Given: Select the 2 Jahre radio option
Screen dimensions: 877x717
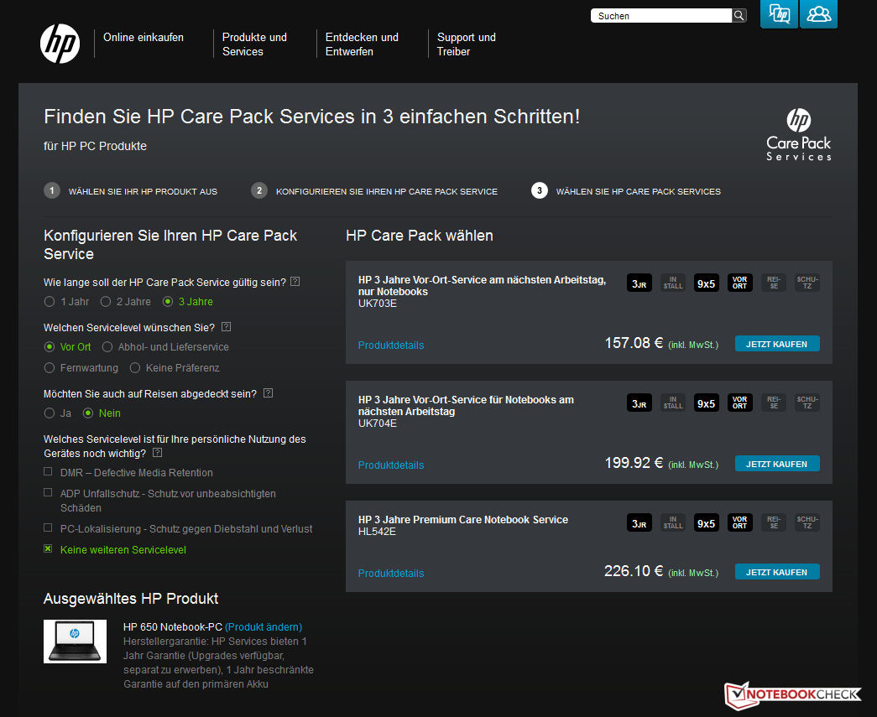Looking at the screenshot, I should 106,302.
